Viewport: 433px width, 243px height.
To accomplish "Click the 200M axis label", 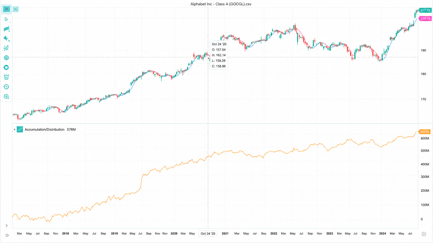I will tap(425, 191).
